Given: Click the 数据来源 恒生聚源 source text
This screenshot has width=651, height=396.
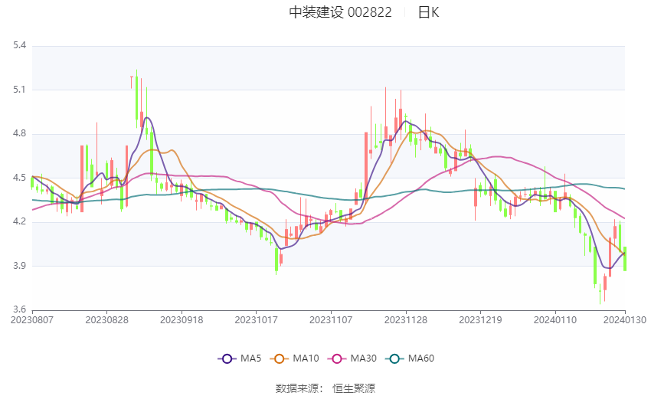Looking at the screenshot, I should pyautogui.click(x=325, y=388).
